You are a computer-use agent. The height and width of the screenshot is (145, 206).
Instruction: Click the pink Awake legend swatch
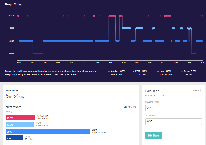click(109, 71)
